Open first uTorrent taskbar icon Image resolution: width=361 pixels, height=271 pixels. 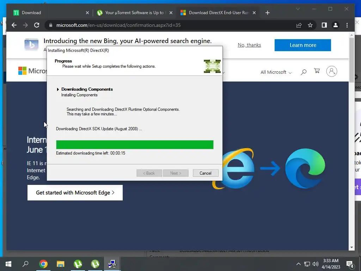tap(78, 264)
